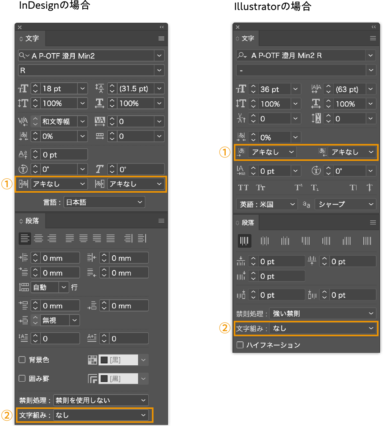388x426 pixels.
Task: Open InDesign leading (31.5 pt) dropdown
Action: pyautogui.click(x=159, y=88)
